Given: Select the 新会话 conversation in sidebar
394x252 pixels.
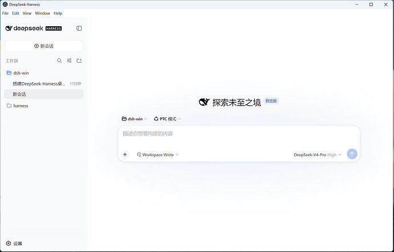Looking at the screenshot, I should pyautogui.click(x=44, y=94).
